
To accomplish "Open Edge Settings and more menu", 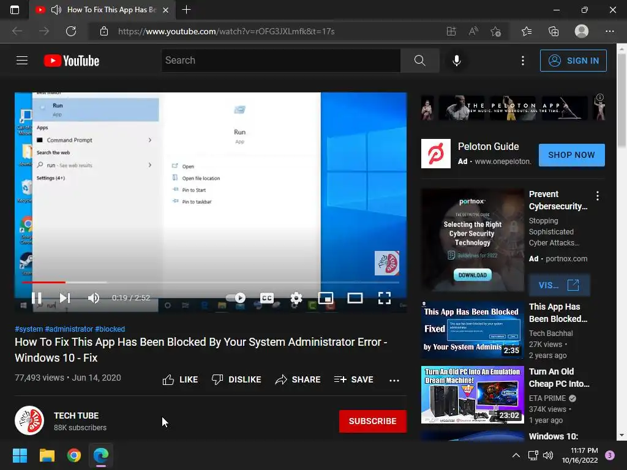I will pyautogui.click(x=609, y=31).
